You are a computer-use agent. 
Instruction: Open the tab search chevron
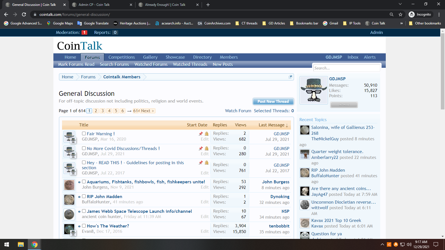[400, 4]
